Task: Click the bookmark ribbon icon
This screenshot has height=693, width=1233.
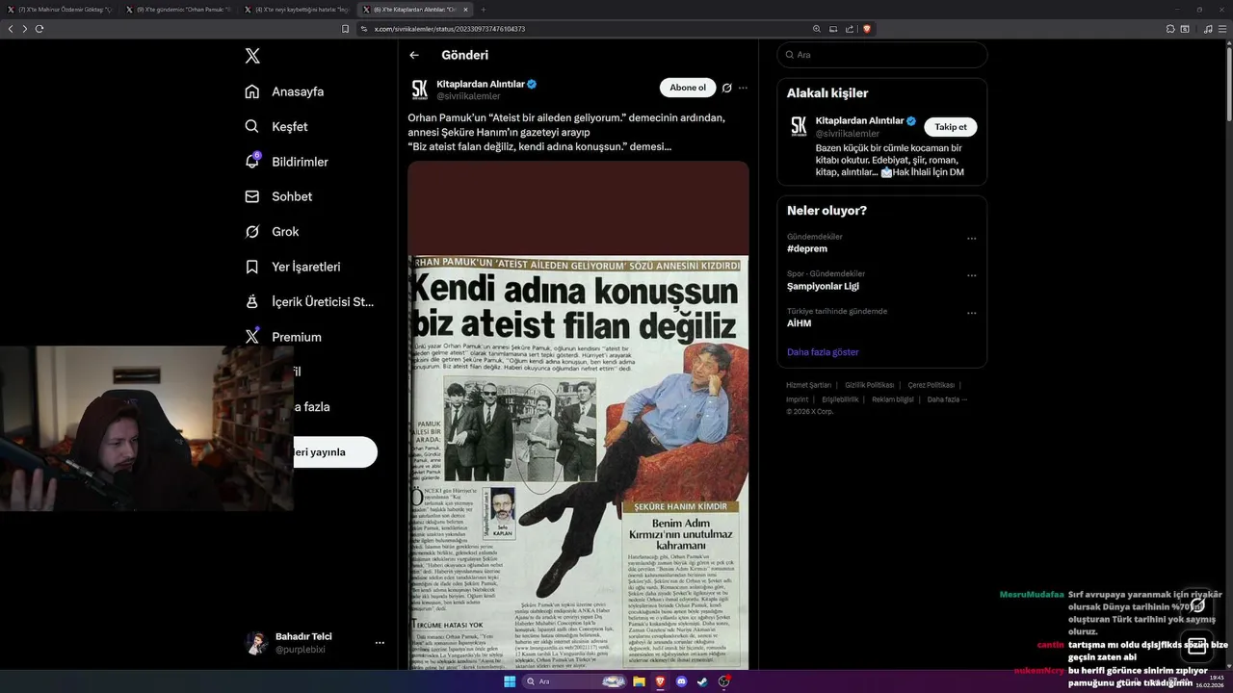Action: 252,267
